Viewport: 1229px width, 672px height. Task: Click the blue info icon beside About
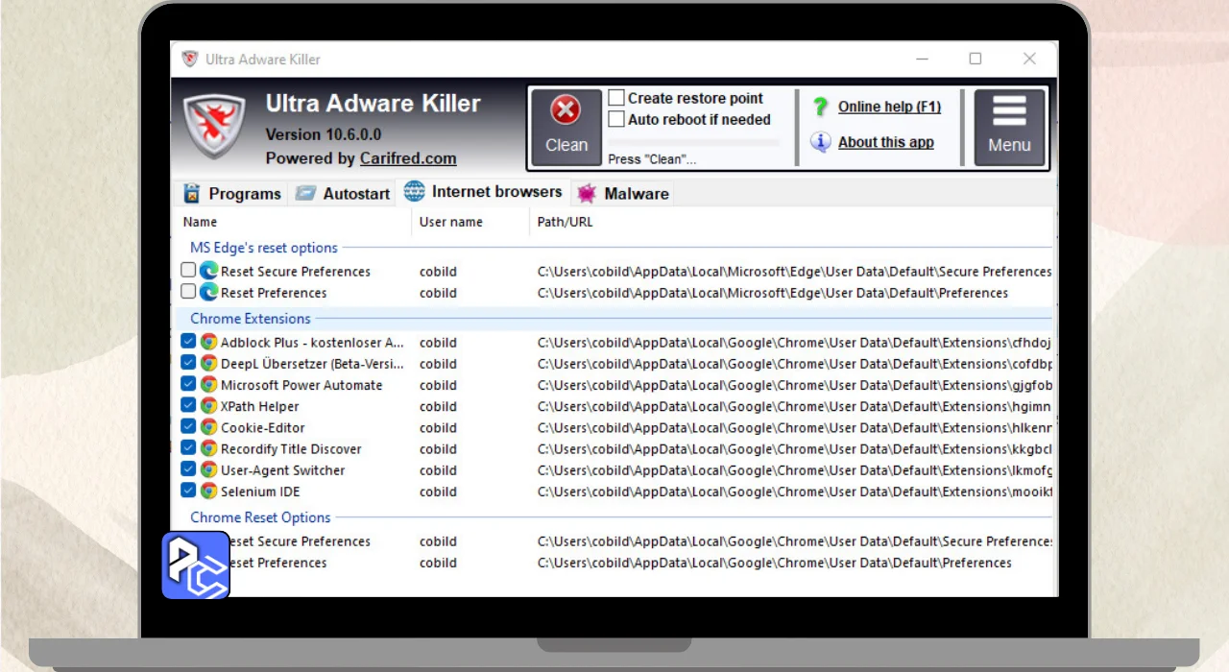coord(820,142)
